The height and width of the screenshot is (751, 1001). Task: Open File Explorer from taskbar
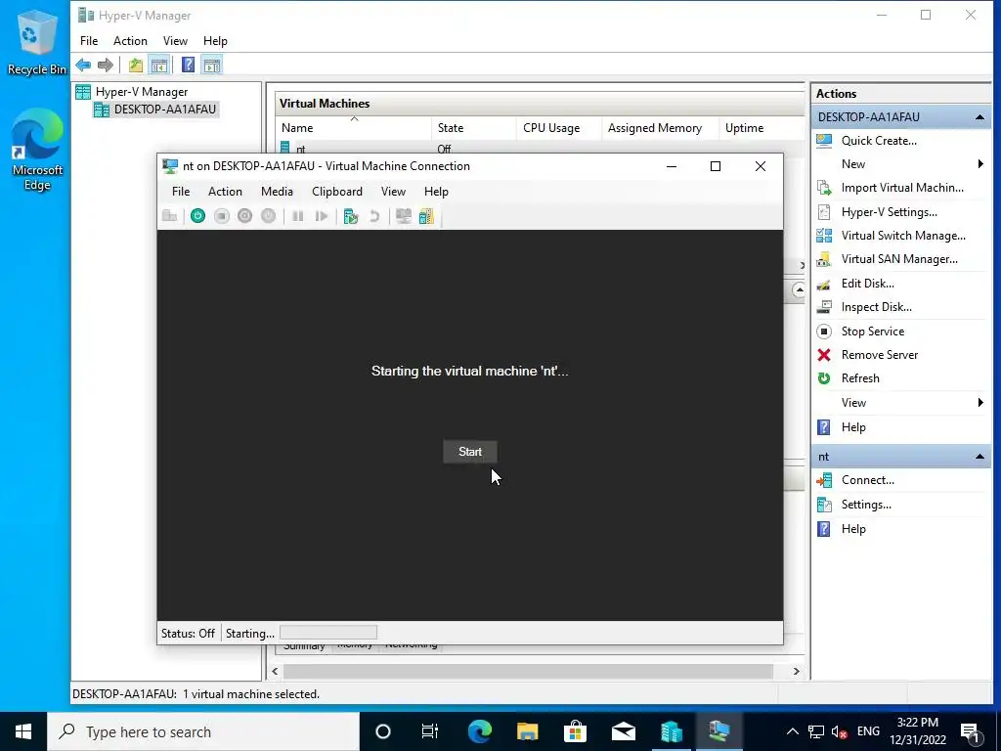(x=527, y=731)
